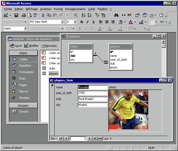This screenshot has width=178, height=151.
Task: Sort records in descending order
Action: click(89, 15)
